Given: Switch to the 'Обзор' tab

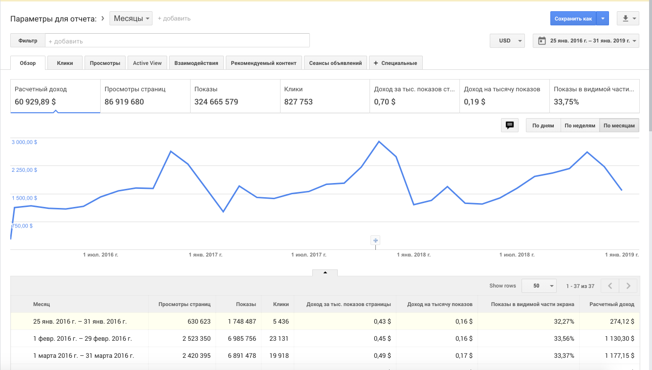Looking at the screenshot, I should click(28, 63).
